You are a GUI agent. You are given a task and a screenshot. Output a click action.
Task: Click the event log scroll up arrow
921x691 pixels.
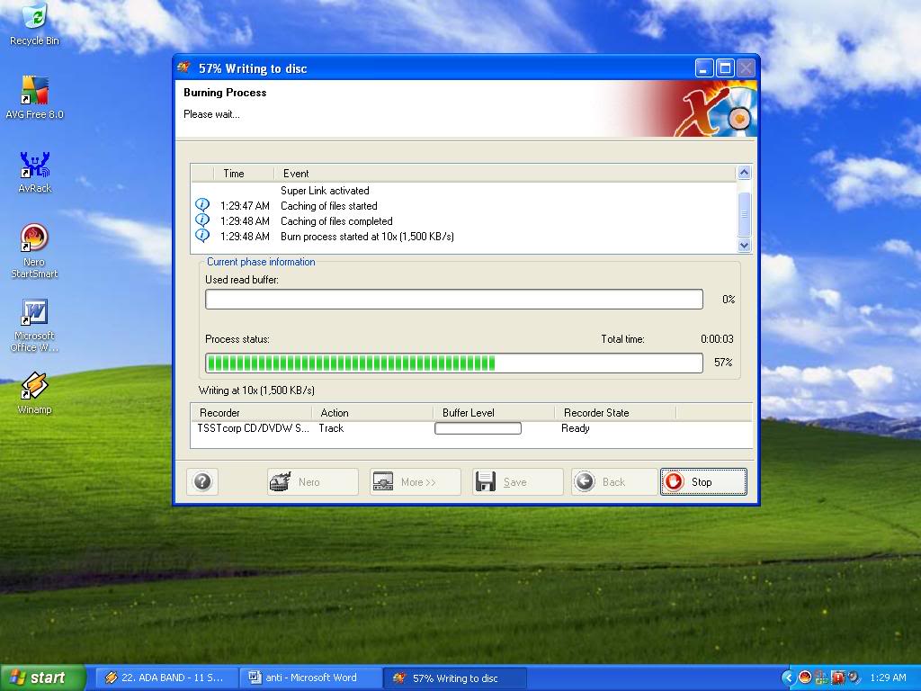pyautogui.click(x=744, y=173)
